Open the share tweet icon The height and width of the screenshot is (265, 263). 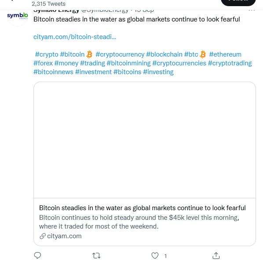coord(216,255)
